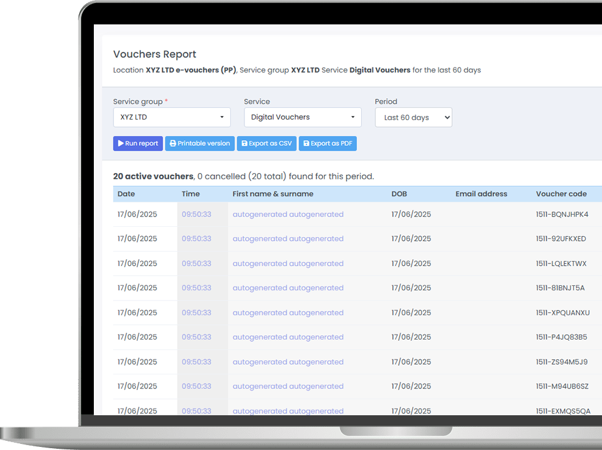Click the Run report button
The width and height of the screenshot is (602, 450).
(138, 143)
